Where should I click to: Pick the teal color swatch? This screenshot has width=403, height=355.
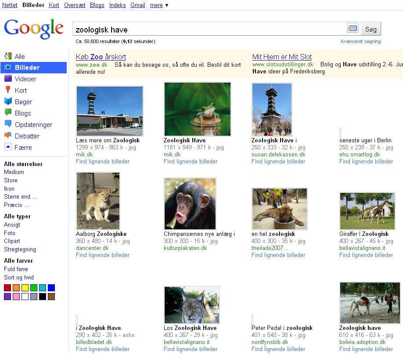[x=43, y=288]
